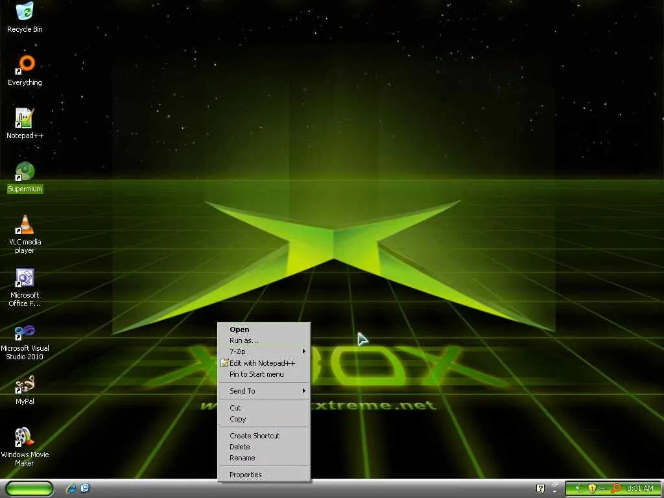Select the Everything search desktop shortcut
This screenshot has height=498, width=664.
click(25, 70)
